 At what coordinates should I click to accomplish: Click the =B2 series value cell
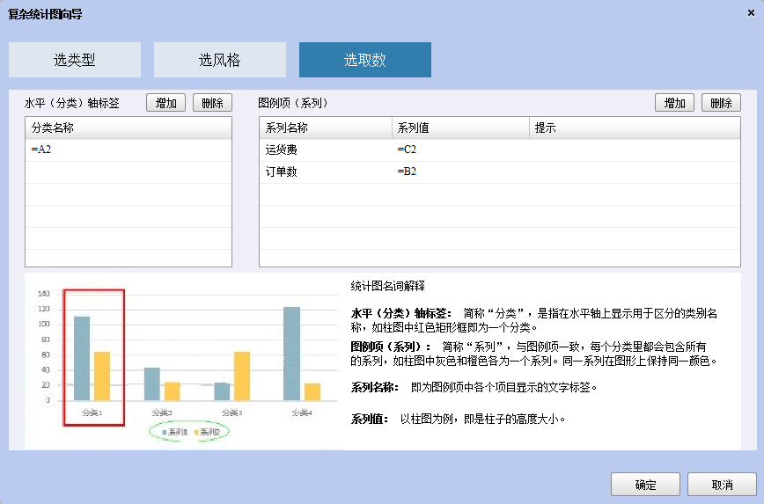459,172
